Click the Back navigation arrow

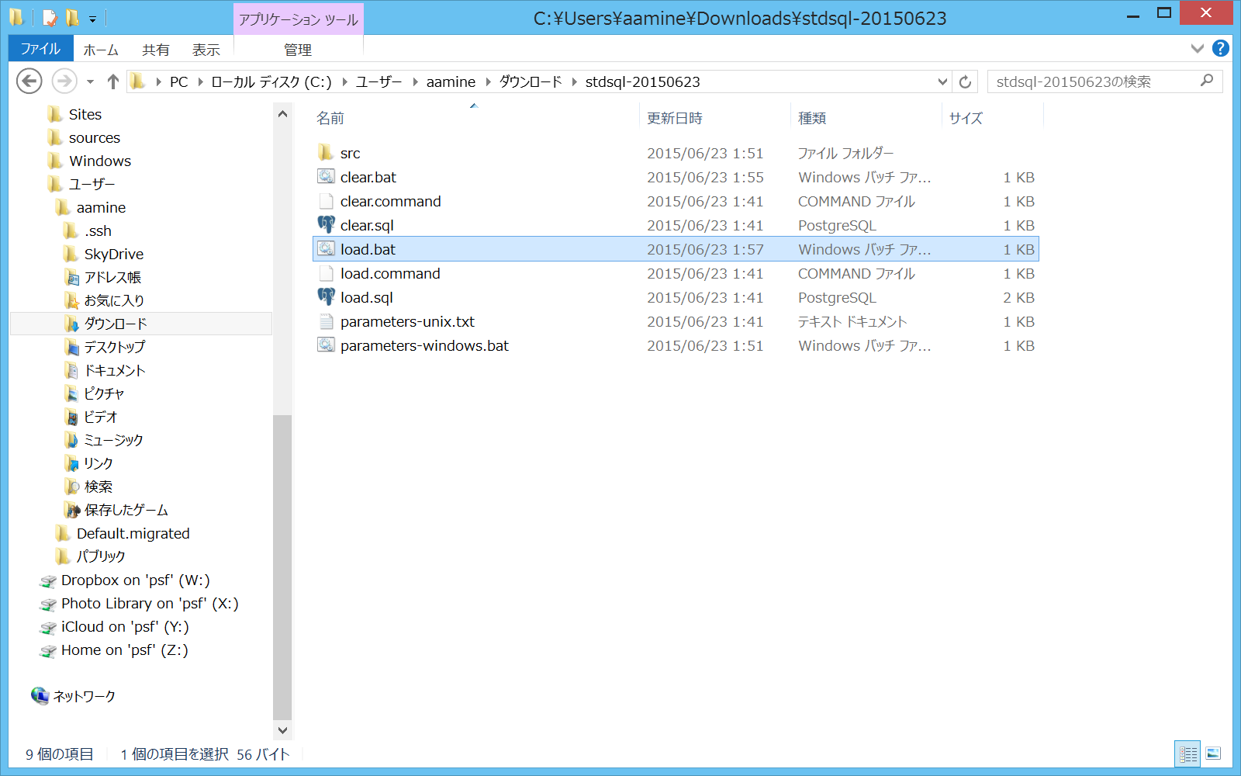point(29,81)
